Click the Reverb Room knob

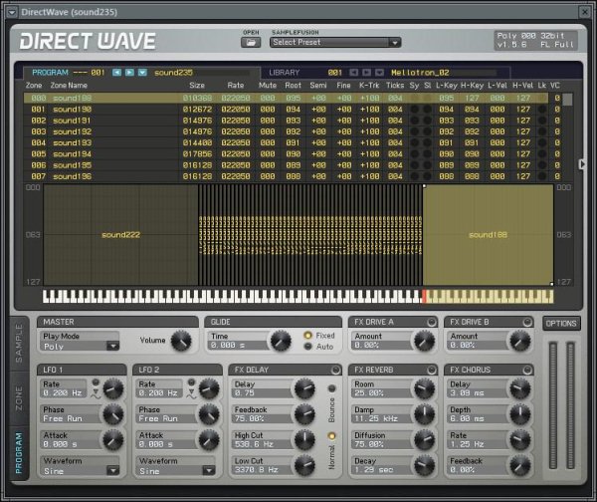[424, 388]
